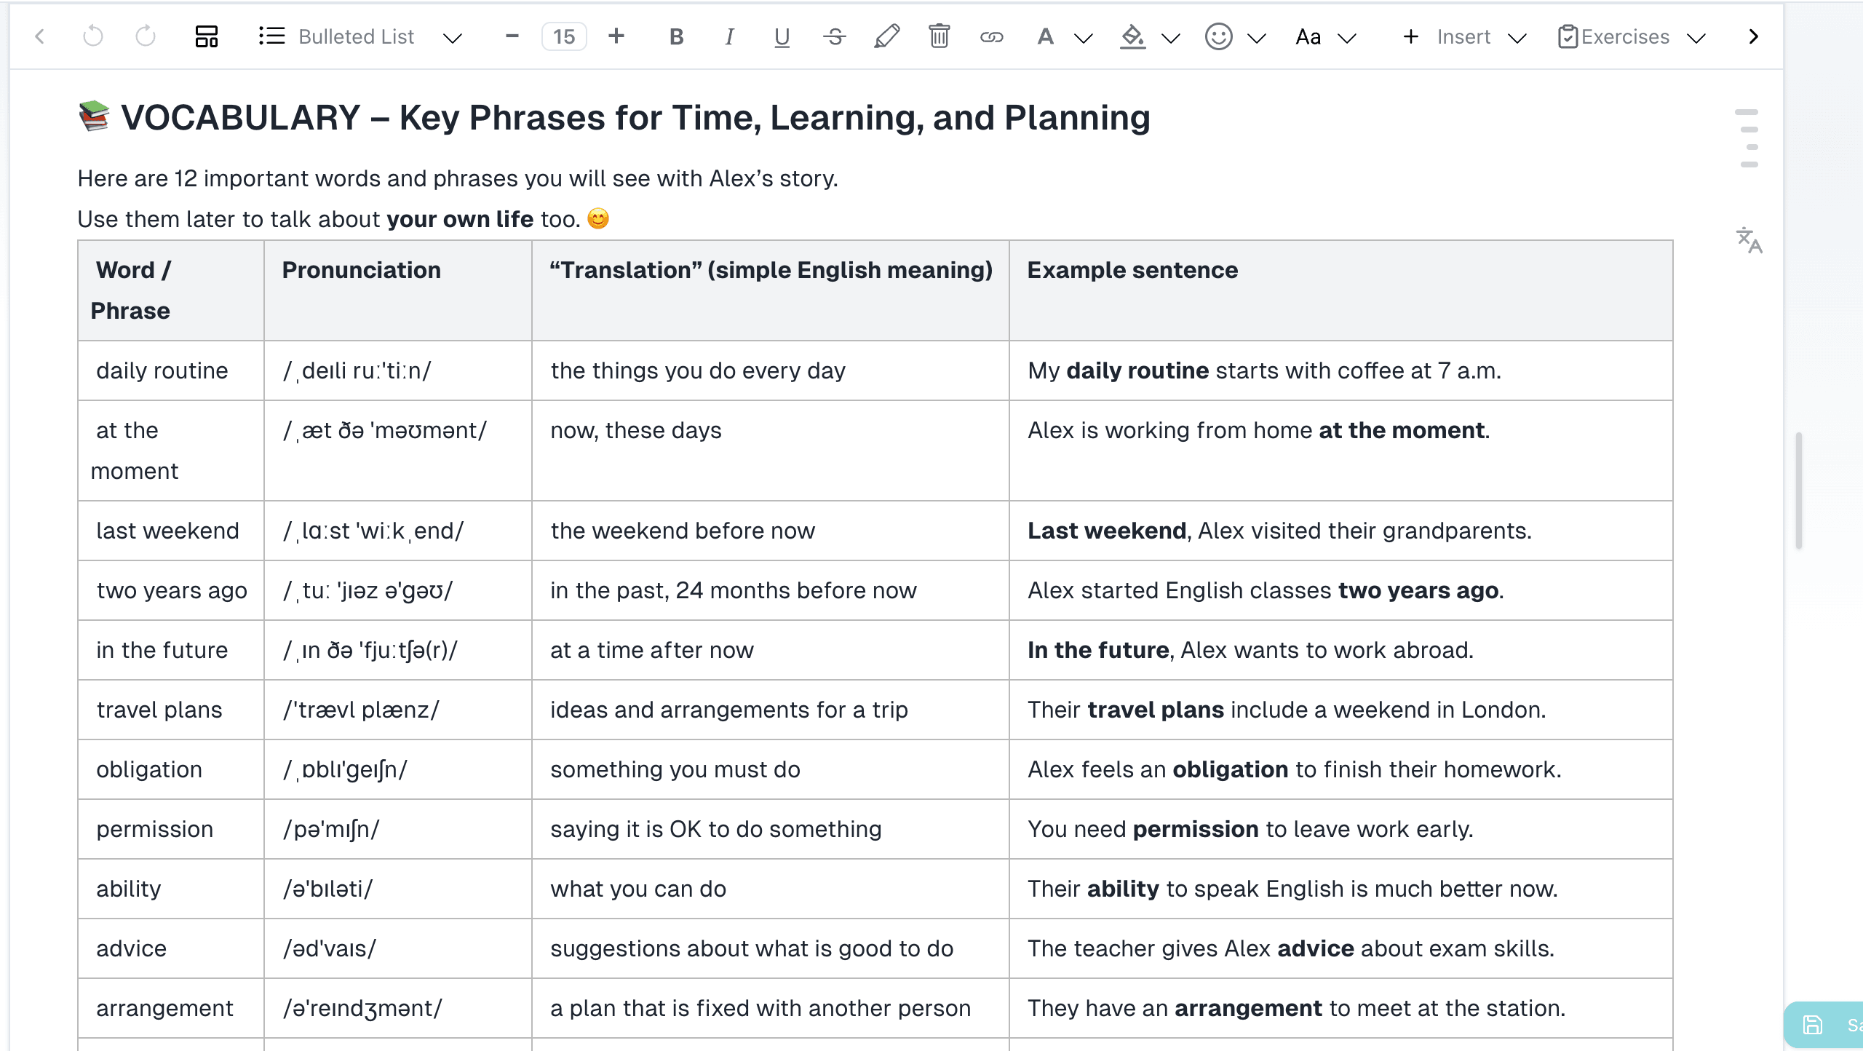1863x1051 pixels.
Task: Click the back navigation arrow
Action: (41, 36)
